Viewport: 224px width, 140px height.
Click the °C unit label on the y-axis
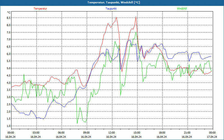coord(9,13)
